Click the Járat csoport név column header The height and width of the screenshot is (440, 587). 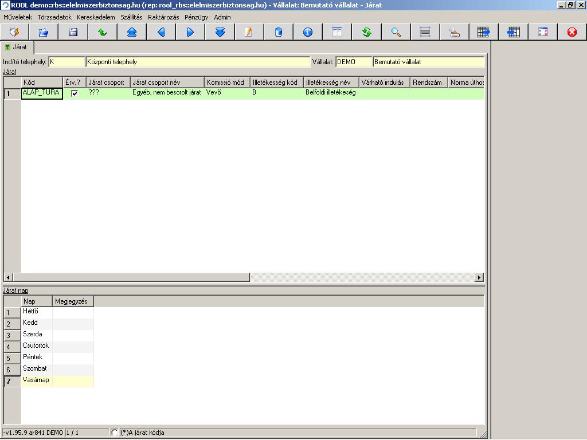point(167,82)
